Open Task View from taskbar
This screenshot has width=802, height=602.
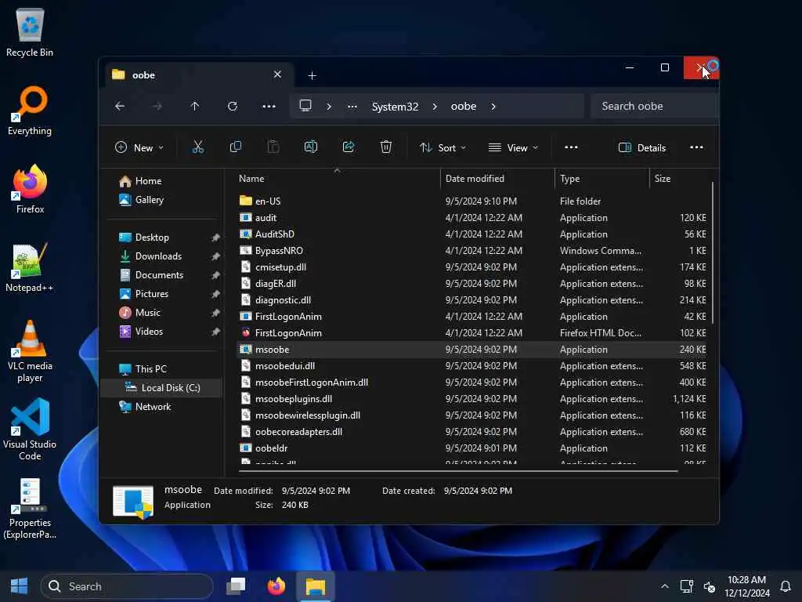236,586
